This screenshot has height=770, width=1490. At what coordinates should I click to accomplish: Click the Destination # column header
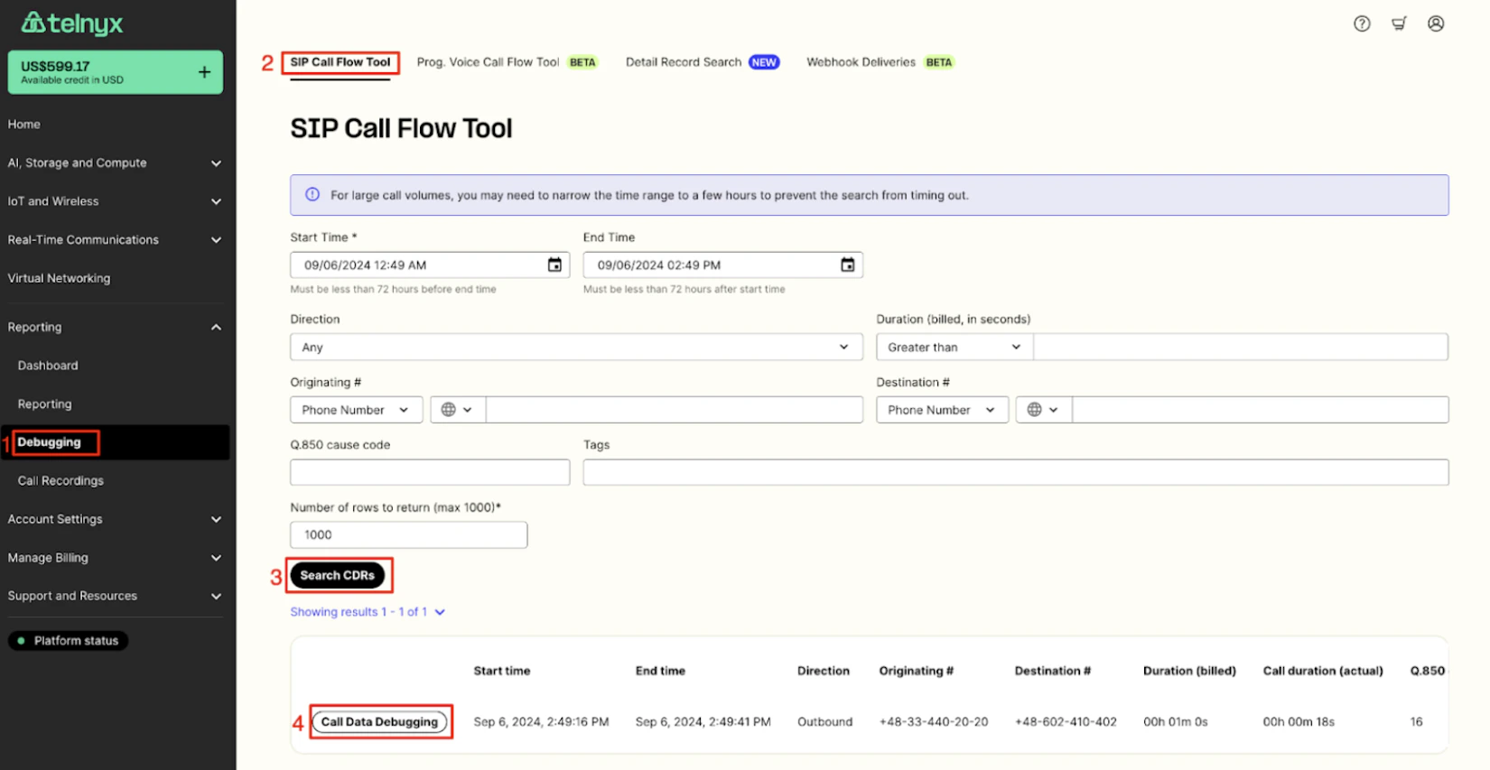click(x=1053, y=671)
